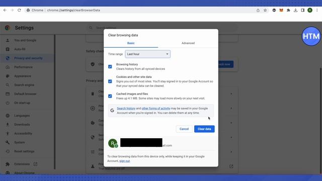Viewport: 322px width, 181px height.
Task: Open Reset settings section
Action: pyautogui.click(x=24, y=151)
